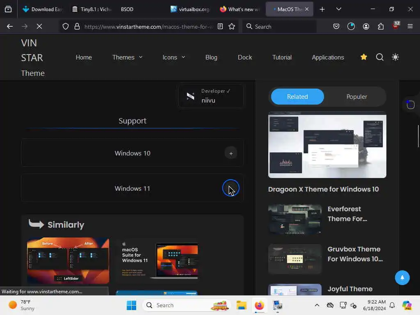
Task: Click the floating circular icon at right edge
Action: pos(411,105)
